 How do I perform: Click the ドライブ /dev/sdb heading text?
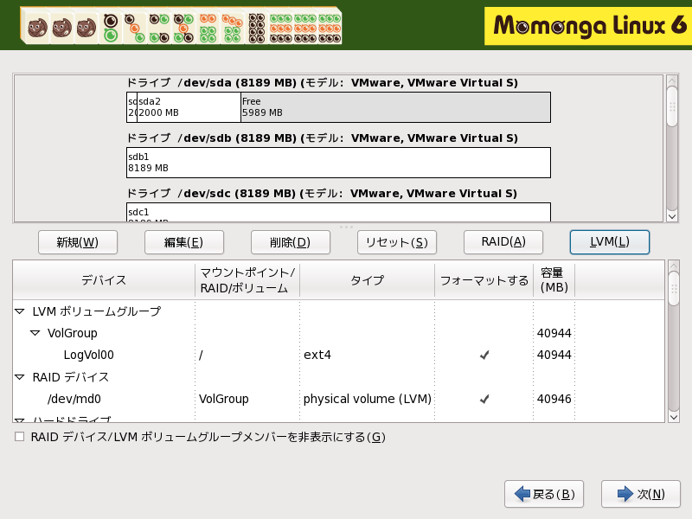coord(322,138)
